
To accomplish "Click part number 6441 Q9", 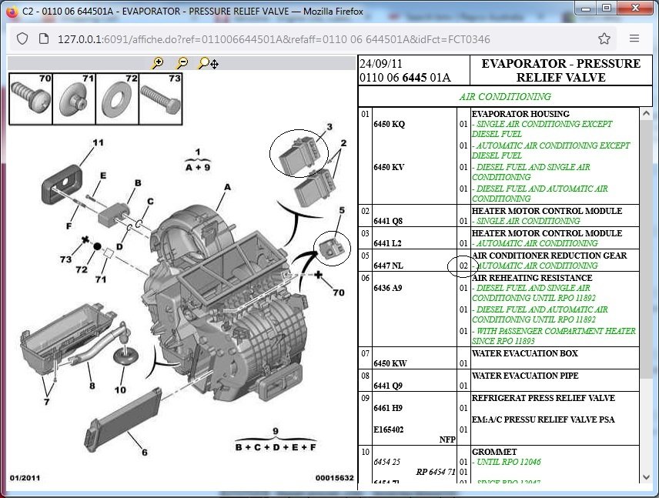I will (x=388, y=386).
